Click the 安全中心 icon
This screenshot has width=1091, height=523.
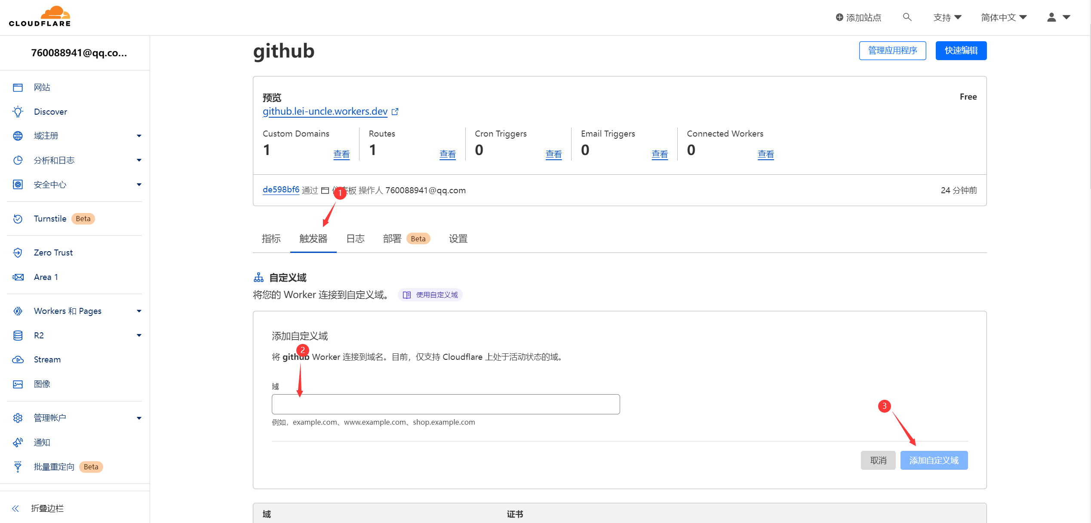(18, 185)
